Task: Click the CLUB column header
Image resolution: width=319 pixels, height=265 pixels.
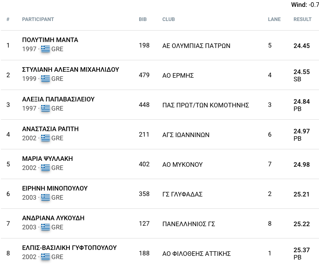Action: click(x=168, y=20)
